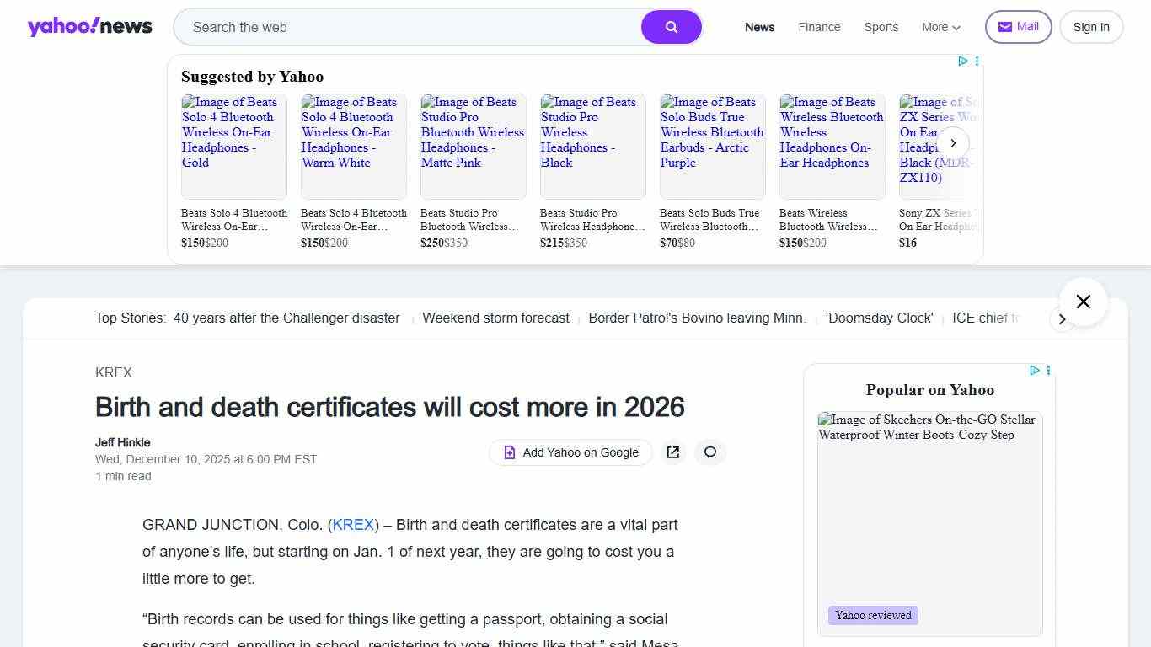Click the AdChoices triangle on the top ad

(963, 61)
